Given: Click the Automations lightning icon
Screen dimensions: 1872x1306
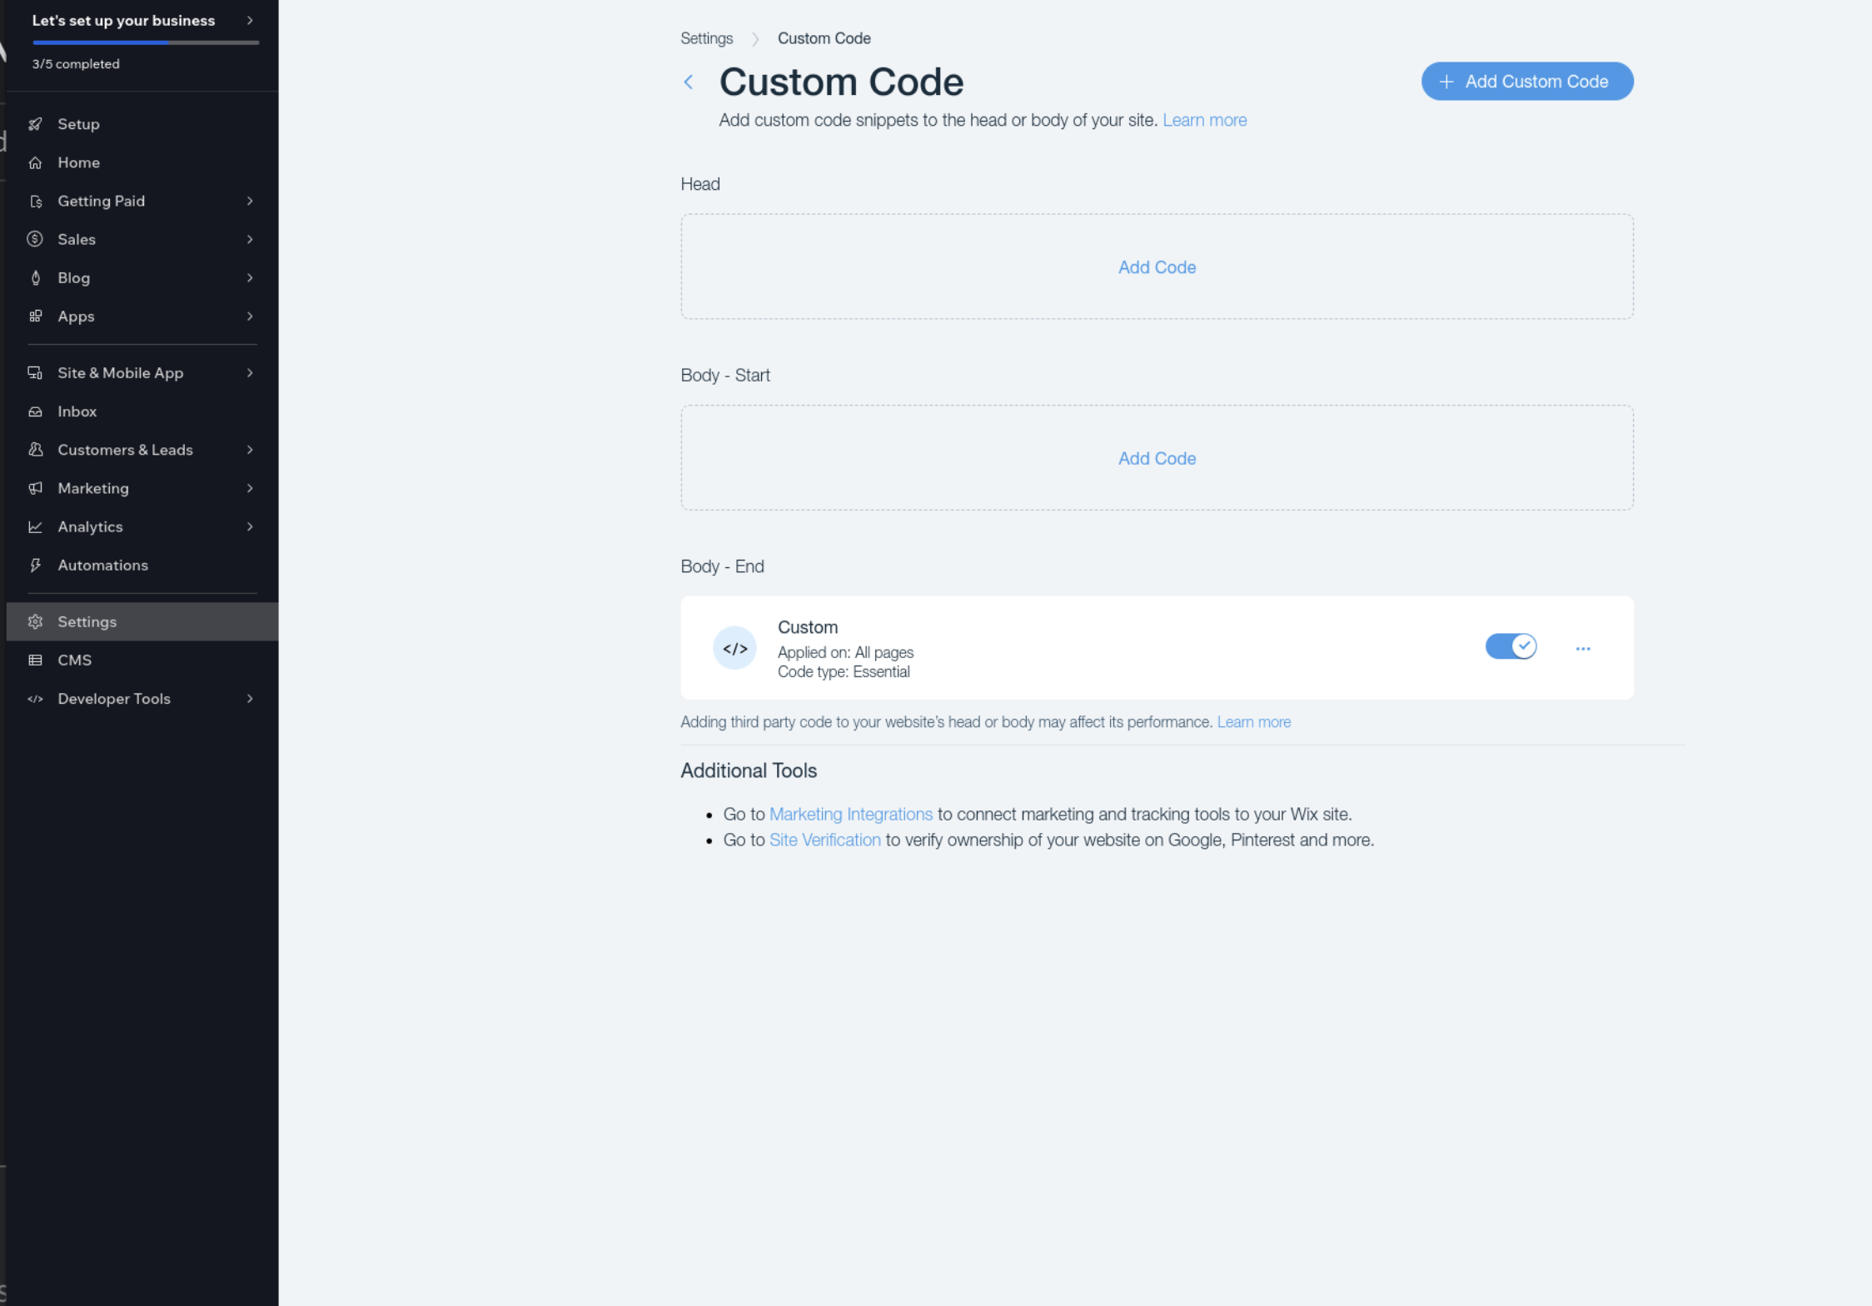Looking at the screenshot, I should 35,566.
